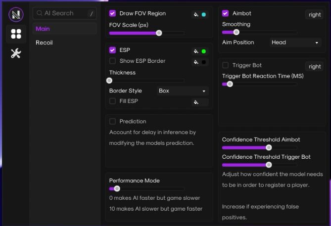Click paint bucket icon for Show ESP Border

pos(196,62)
